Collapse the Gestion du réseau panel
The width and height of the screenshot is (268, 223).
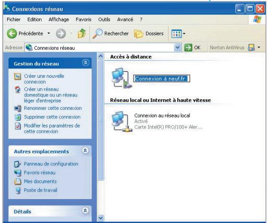click(86, 63)
